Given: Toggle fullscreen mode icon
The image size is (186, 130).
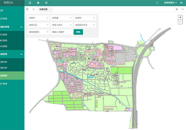Looking at the screenshot, I should pos(157,3).
